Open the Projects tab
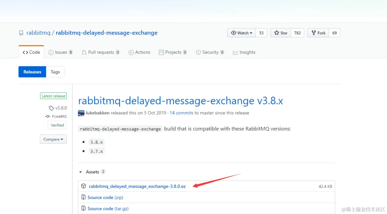The height and width of the screenshot is (214, 387). (x=173, y=52)
